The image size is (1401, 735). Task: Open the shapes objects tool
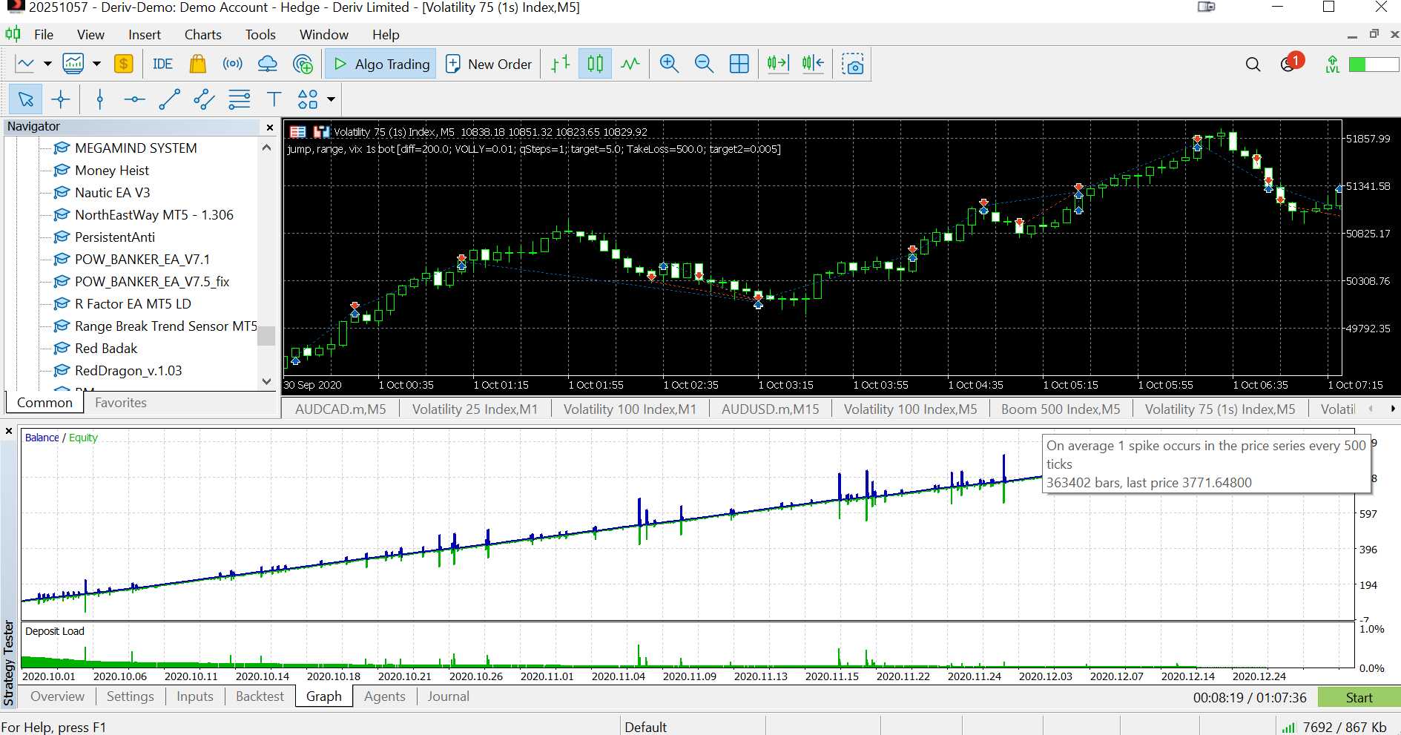pyautogui.click(x=307, y=99)
